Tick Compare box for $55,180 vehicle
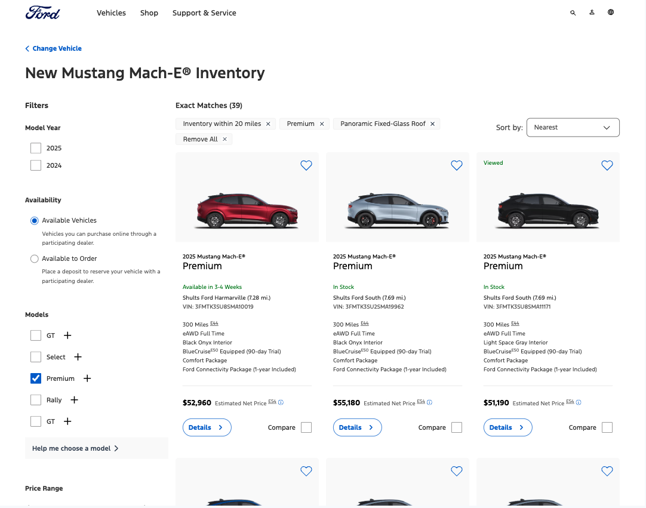 tap(457, 427)
